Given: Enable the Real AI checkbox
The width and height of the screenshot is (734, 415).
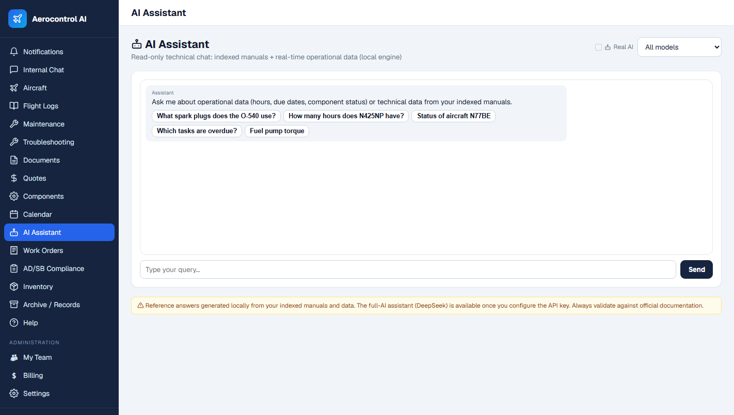Looking at the screenshot, I should point(598,47).
